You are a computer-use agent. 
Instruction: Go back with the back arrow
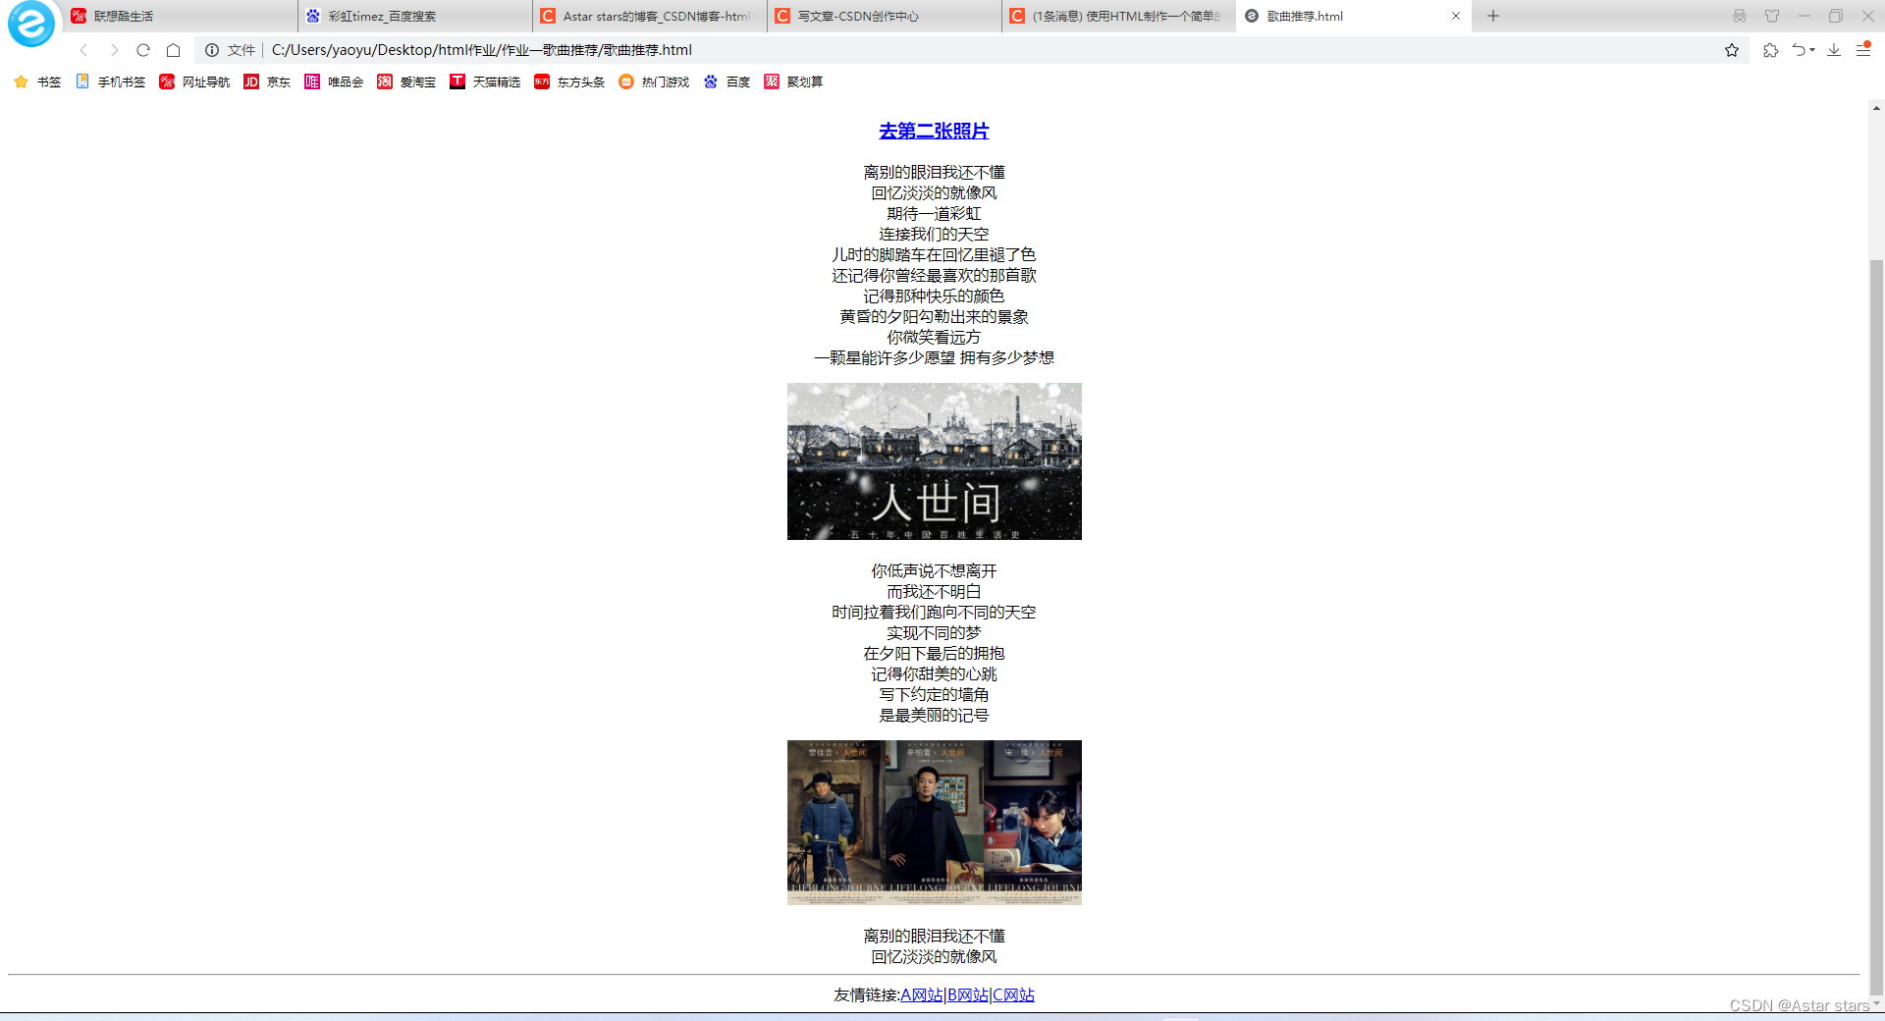[84, 50]
